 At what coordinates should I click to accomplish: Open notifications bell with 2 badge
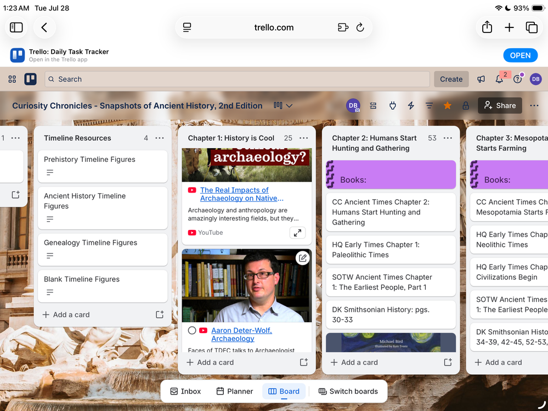coord(499,79)
